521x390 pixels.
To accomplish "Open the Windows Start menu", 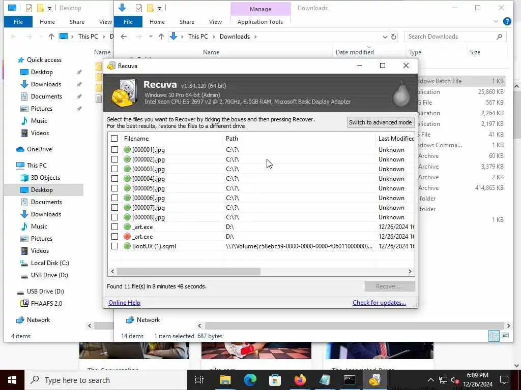I will 12,380.
